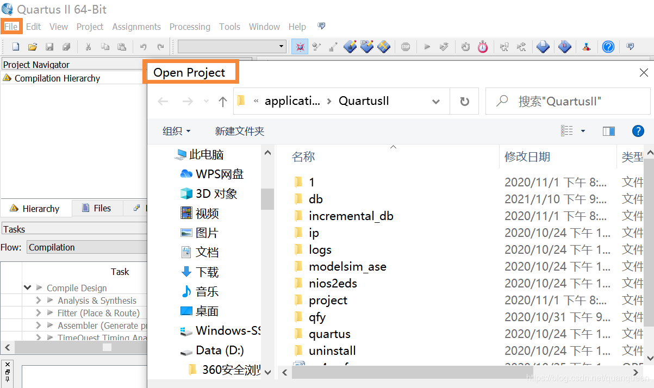654x388 pixels.
Task: Switch to the Files tab
Action: tap(96, 208)
